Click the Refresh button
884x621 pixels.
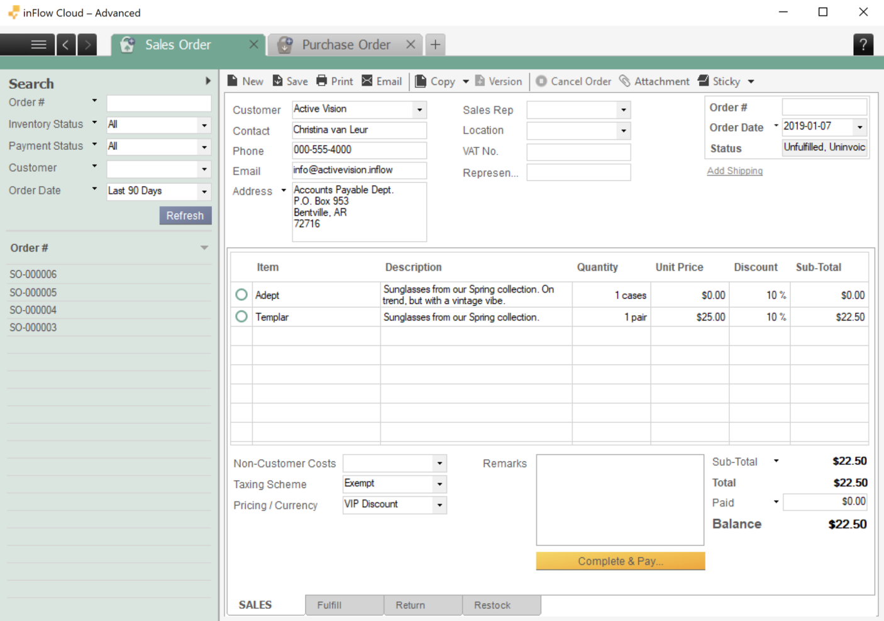185,215
